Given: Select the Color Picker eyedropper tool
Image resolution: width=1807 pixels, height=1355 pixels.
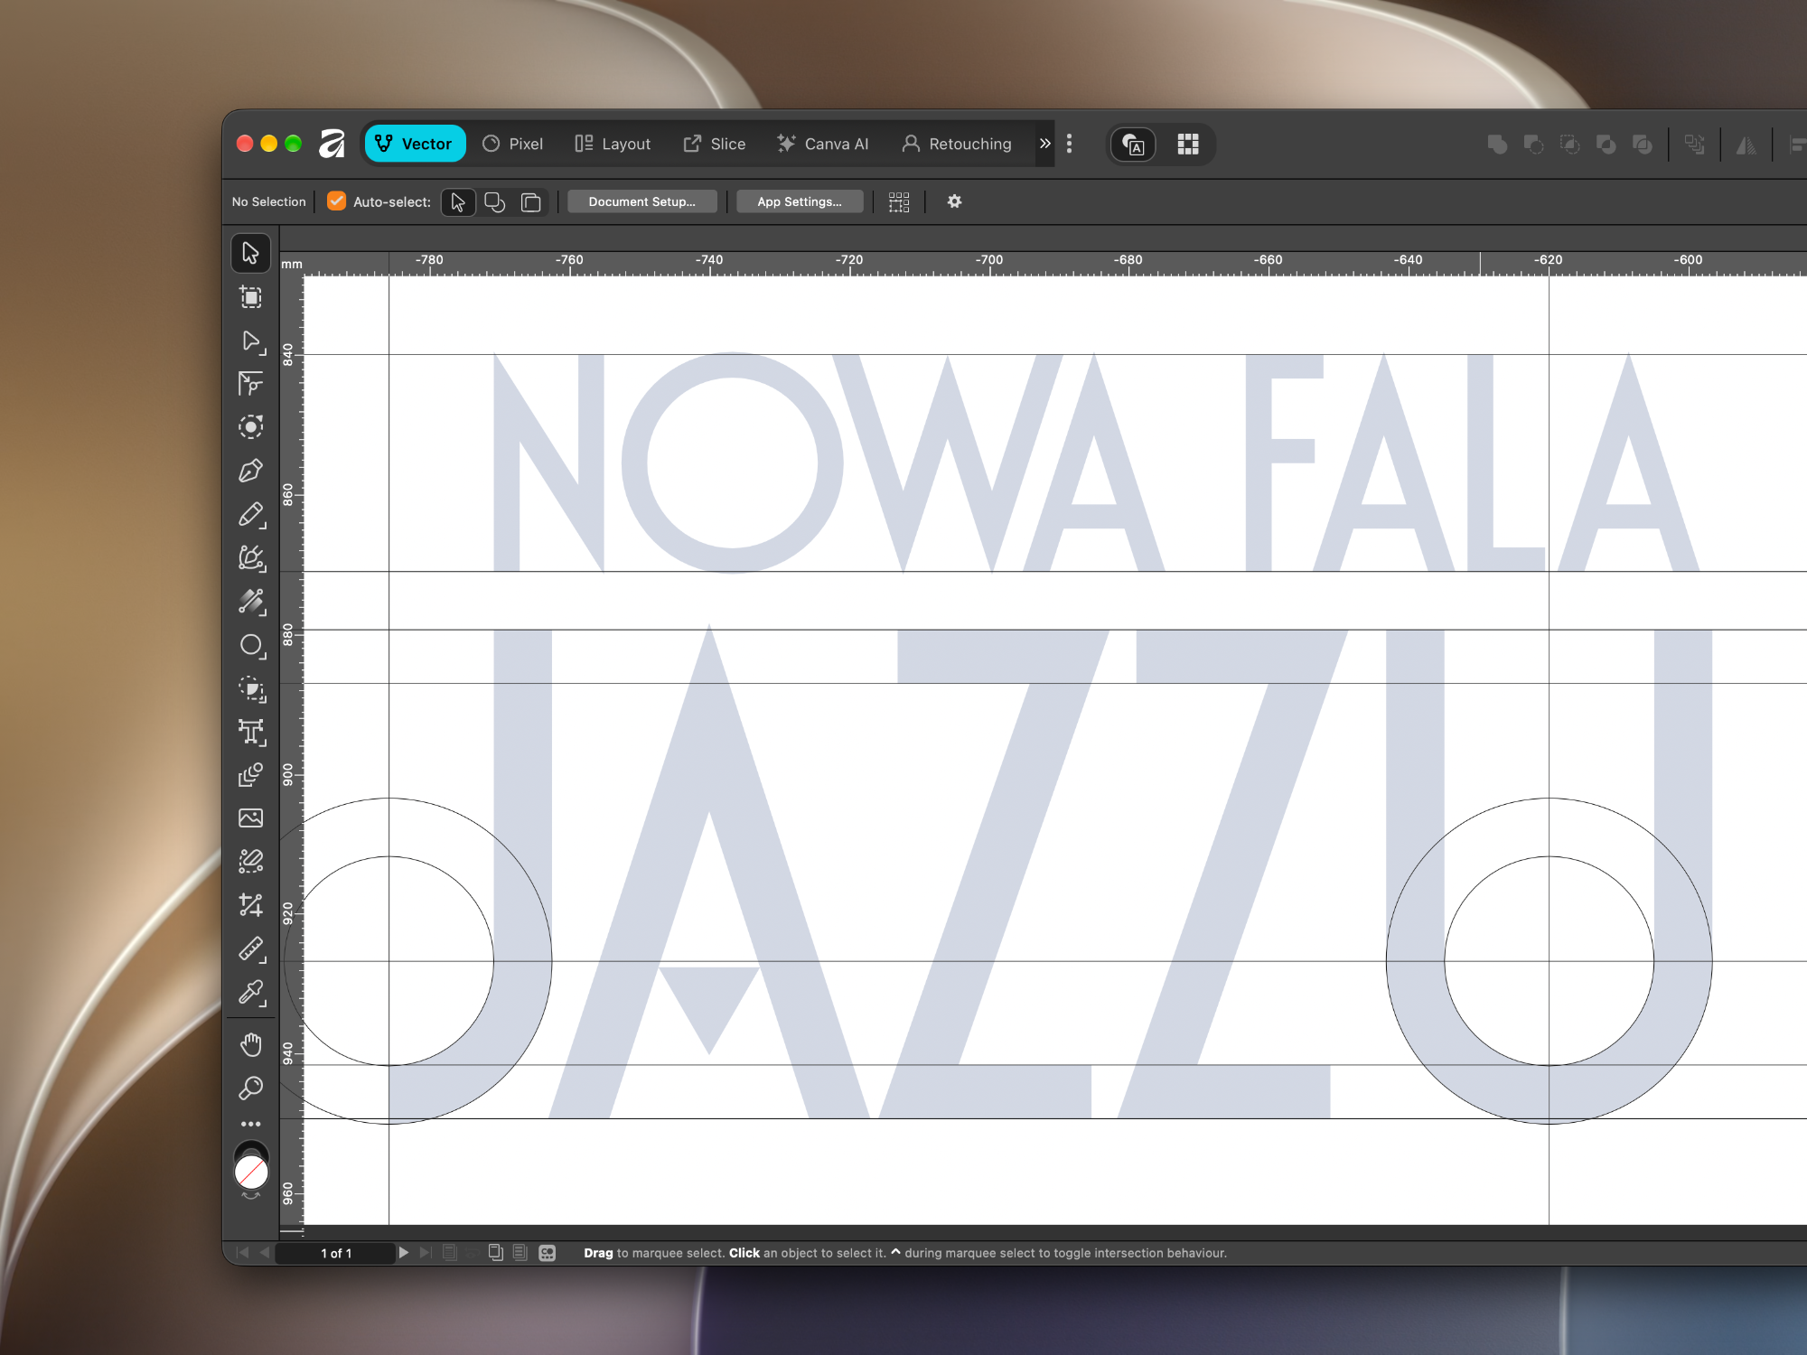Looking at the screenshot, I should pos(250,992).
